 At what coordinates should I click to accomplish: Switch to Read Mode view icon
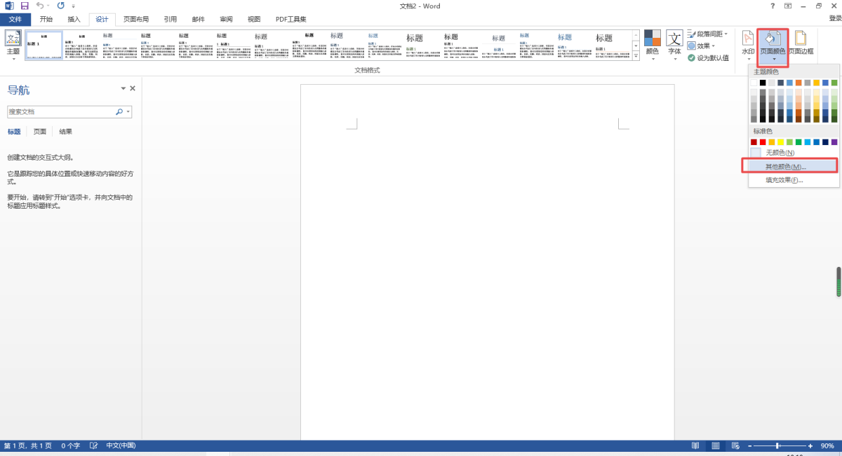point(695,445)
